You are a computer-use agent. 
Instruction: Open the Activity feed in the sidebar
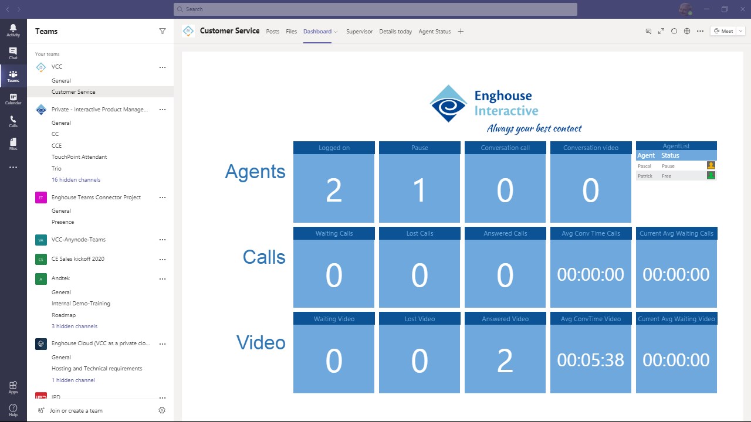[x=13, y=30]
